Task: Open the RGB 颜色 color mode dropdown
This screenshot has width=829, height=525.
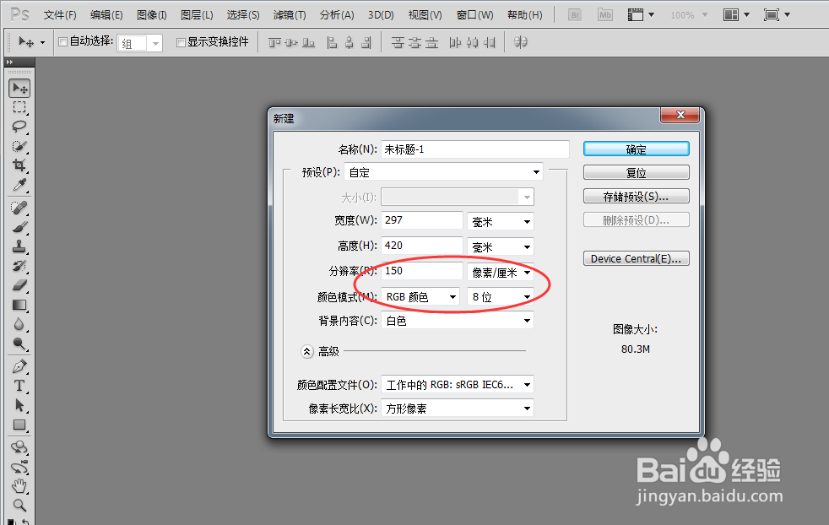Action: pos(420,296)
